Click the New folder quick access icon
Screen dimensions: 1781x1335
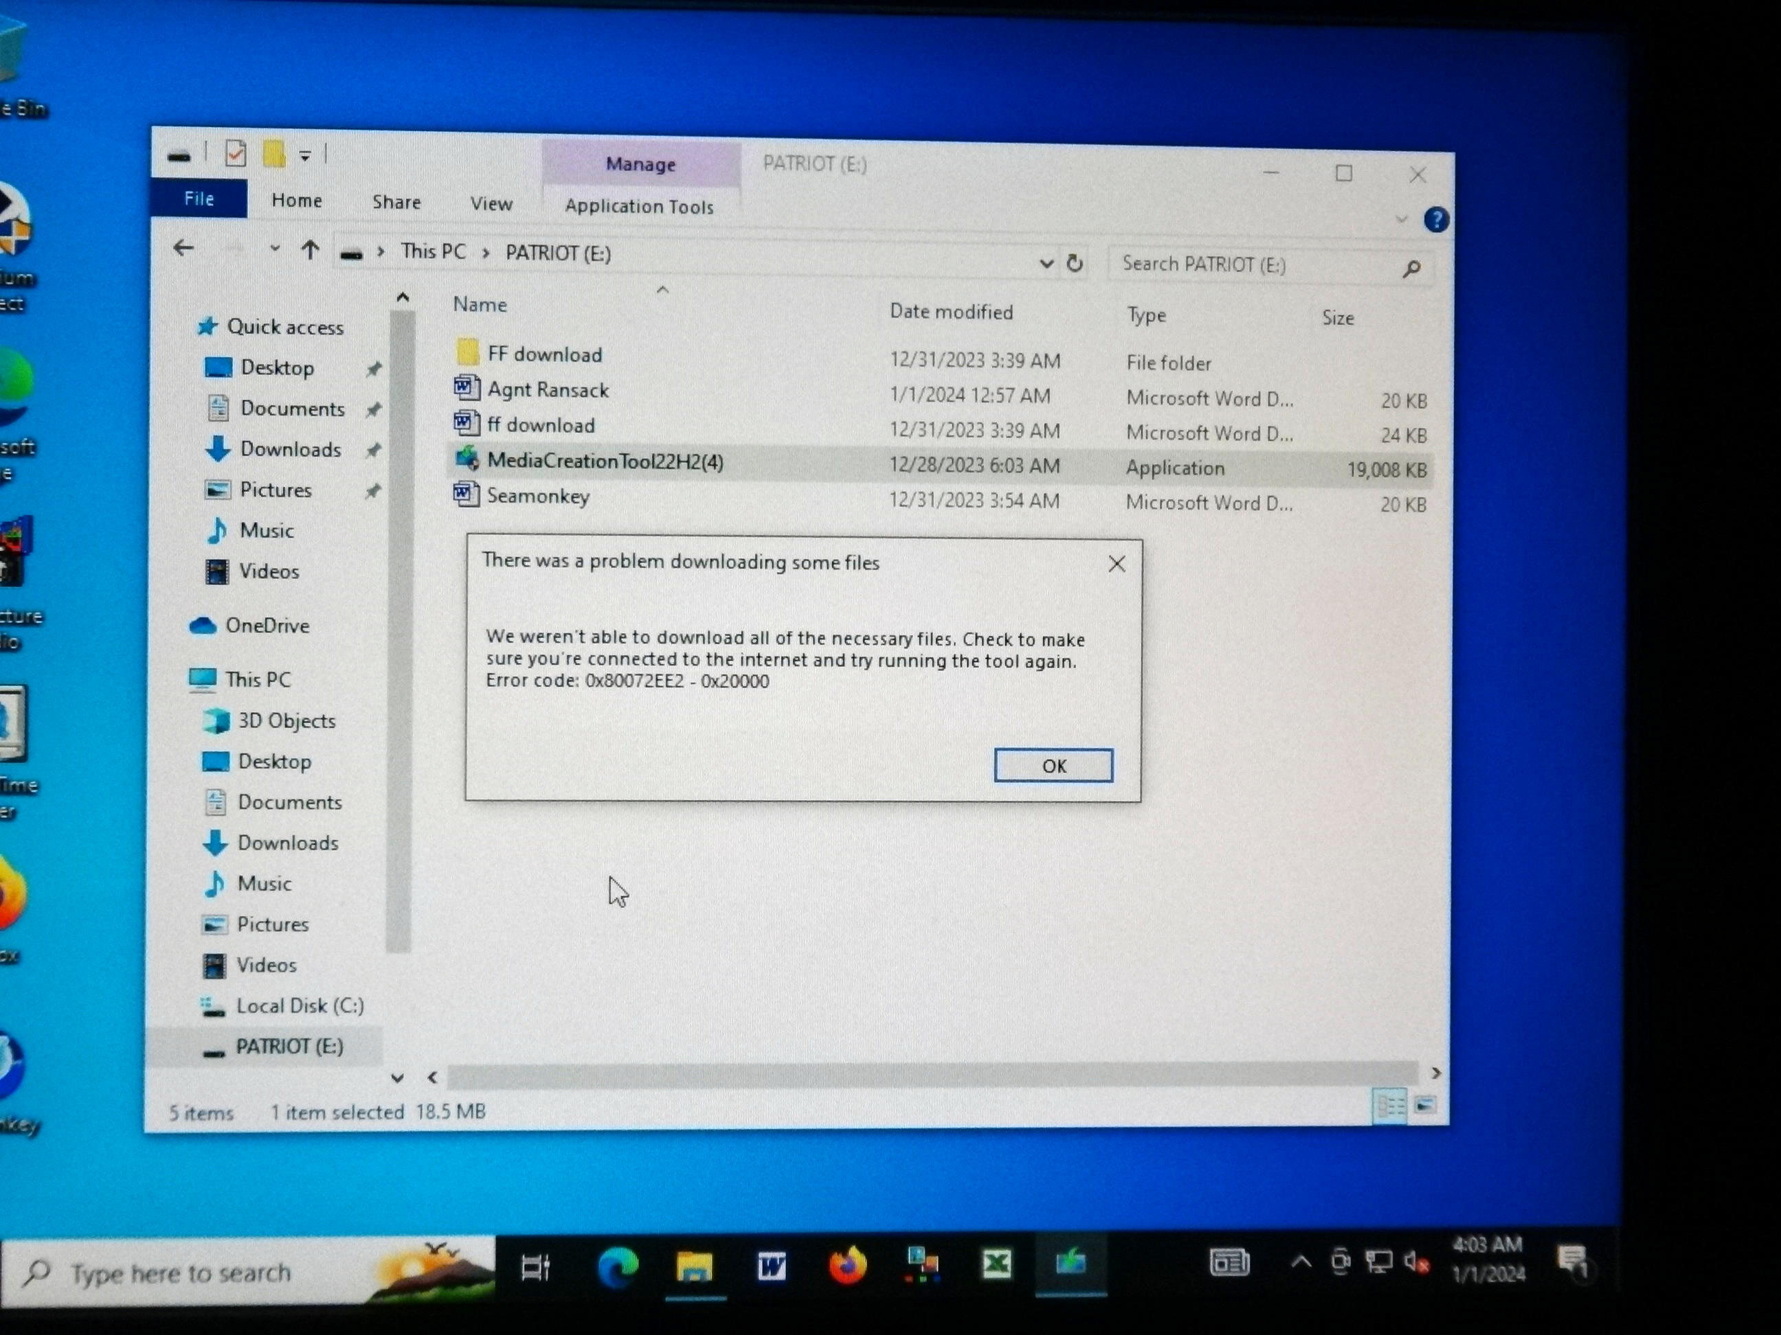pyautogui.click(x=273, y=154)
